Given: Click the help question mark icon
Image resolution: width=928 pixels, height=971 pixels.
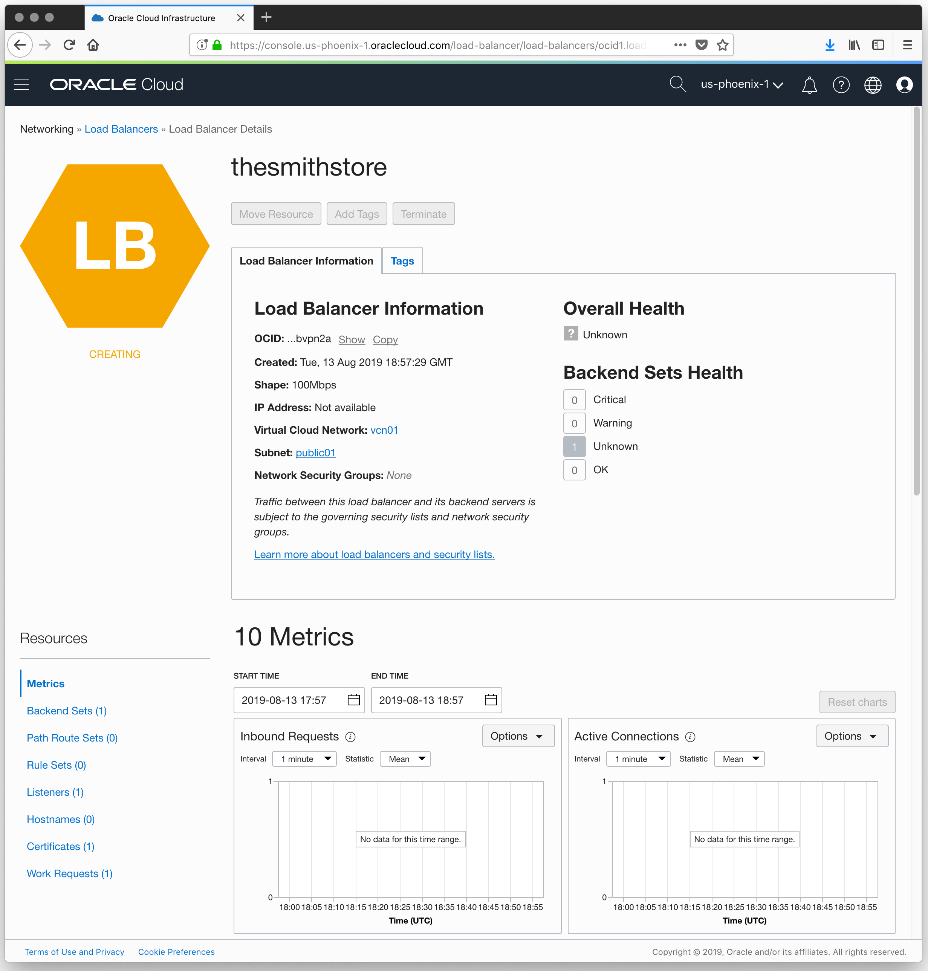Looking at the screenshot, I should tap(841, 85).
